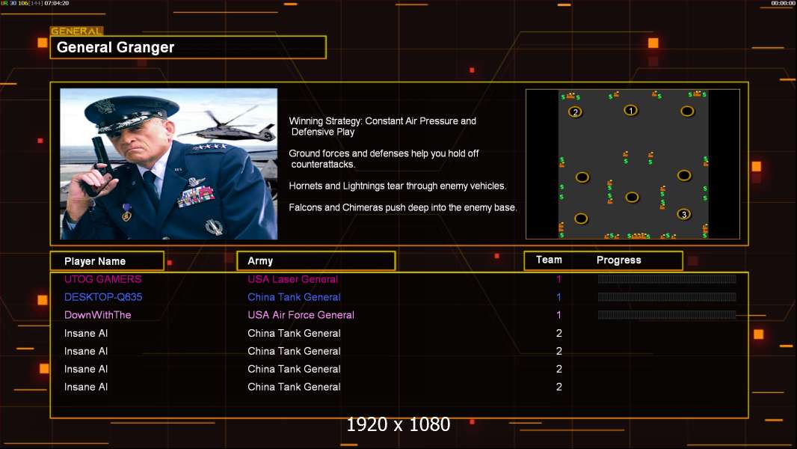Click the Progress column header
The image size is (797, 449).
click(x=618, y=260)
